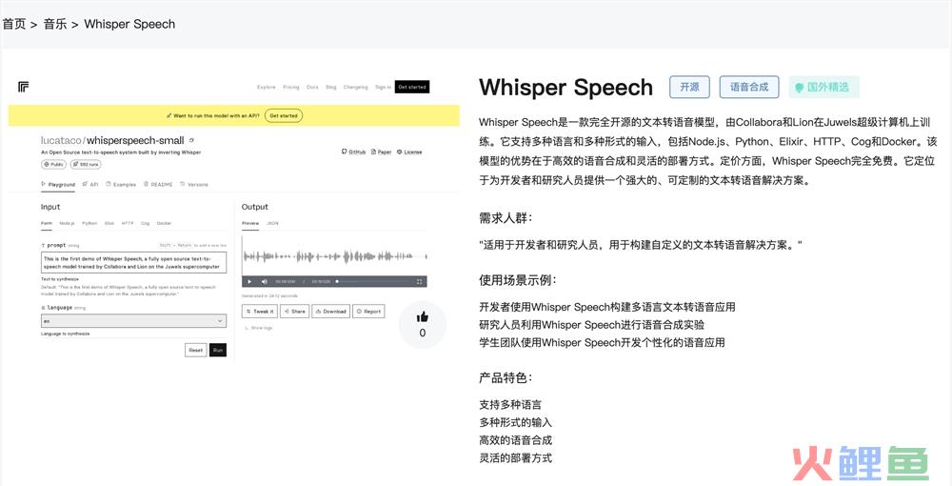Screen dimensions: 952x486
Task: Click the 使用场景示例 heading
Action: [x=518, y=280]
